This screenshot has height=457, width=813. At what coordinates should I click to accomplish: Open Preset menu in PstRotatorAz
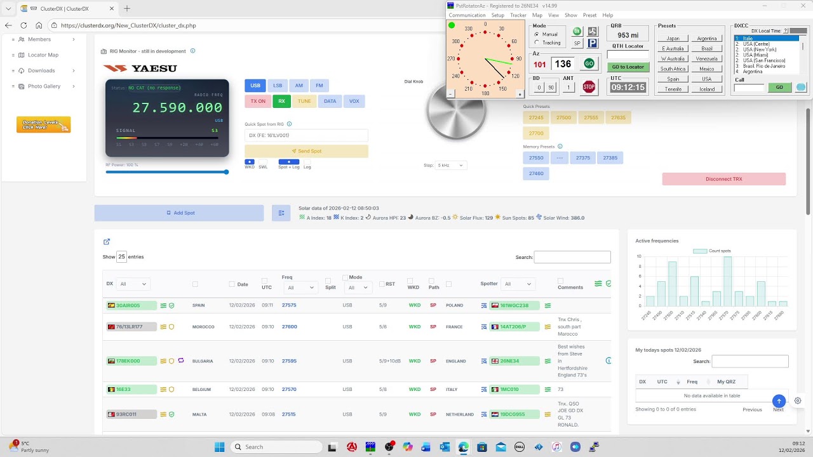pos(589,15)
